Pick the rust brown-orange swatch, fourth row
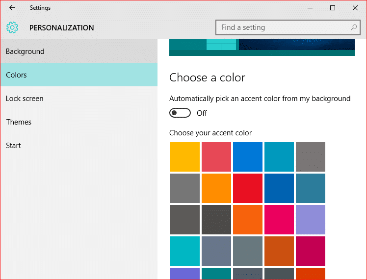This screenshot has height=280, width=367. click(279, 251)
